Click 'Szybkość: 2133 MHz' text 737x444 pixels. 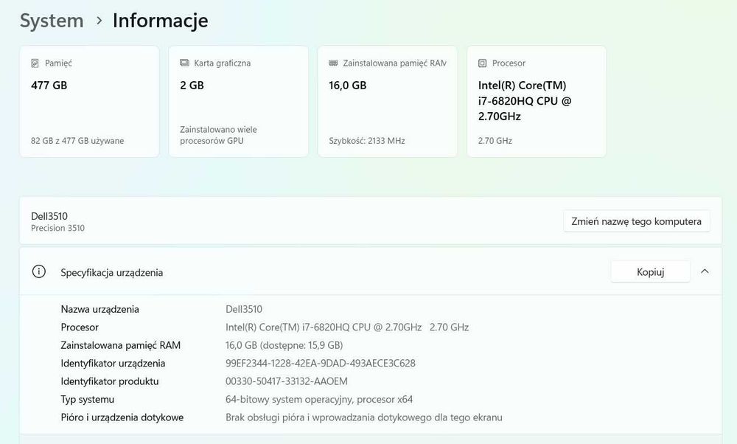coord(367,141)
